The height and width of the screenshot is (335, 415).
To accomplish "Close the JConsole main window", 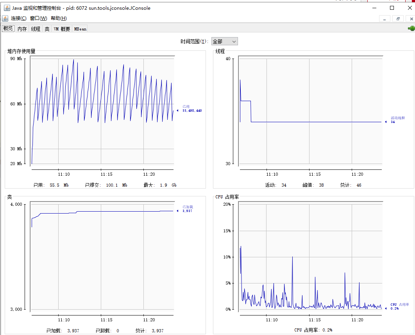I will [x=410, y=8].
